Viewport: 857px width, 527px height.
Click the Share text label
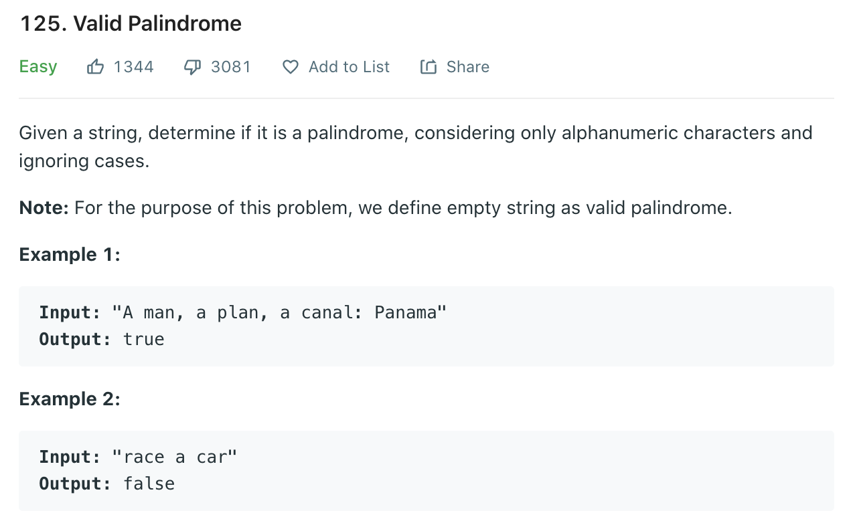tap(468, 67)
